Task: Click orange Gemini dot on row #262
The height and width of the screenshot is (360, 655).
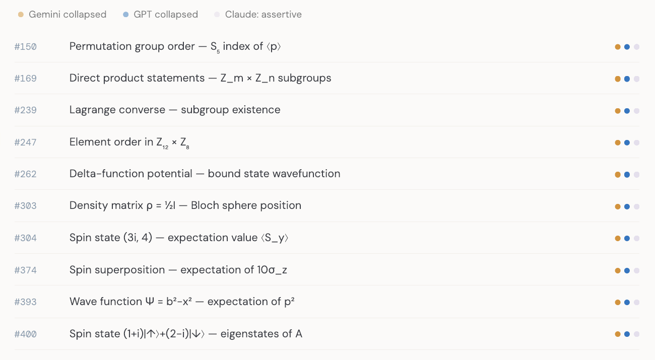Action: point(618,175)
